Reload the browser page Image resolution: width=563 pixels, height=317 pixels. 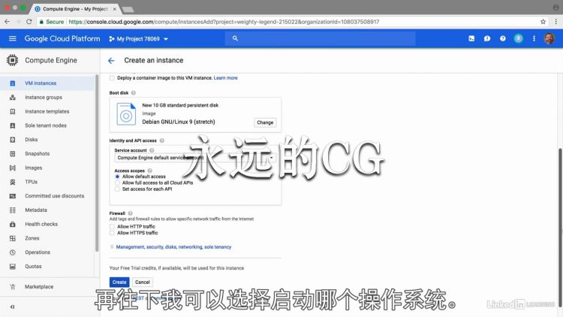click(29, 22)
